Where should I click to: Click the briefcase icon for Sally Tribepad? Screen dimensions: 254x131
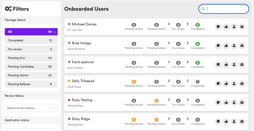(242, 84)
